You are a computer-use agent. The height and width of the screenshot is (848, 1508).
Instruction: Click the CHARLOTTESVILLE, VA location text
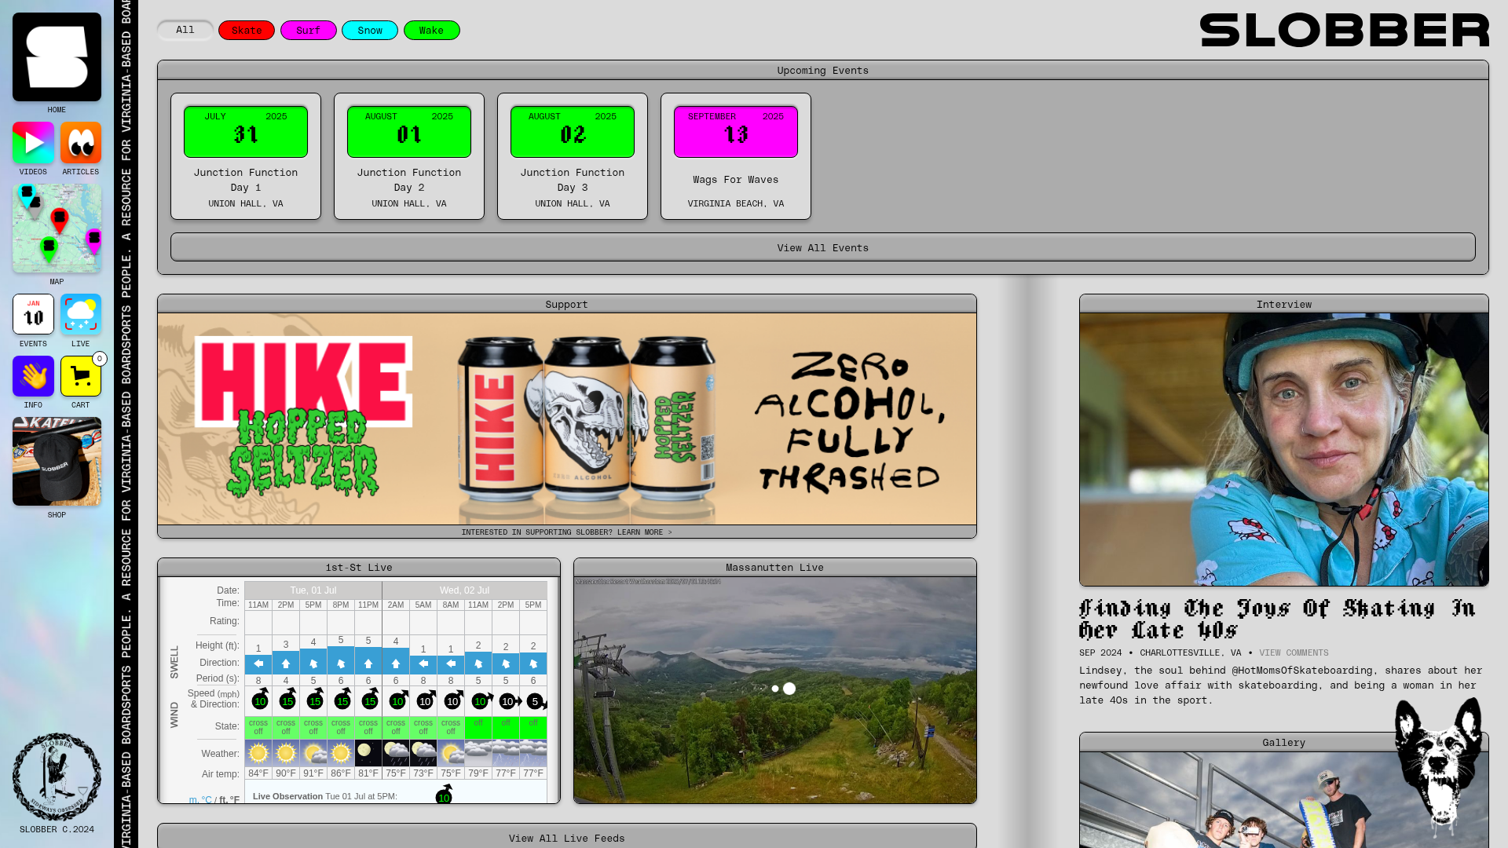(1191, 652)
